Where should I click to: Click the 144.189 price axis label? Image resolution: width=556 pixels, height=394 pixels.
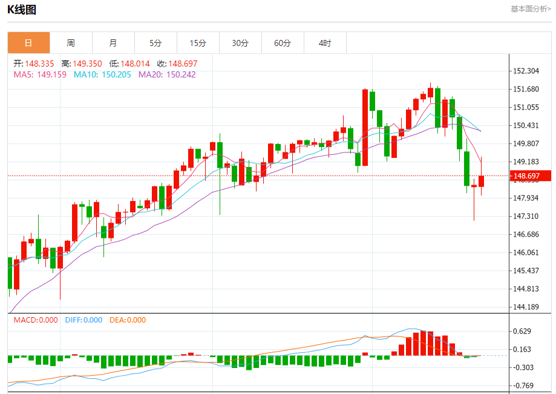(x=526, y=307)
